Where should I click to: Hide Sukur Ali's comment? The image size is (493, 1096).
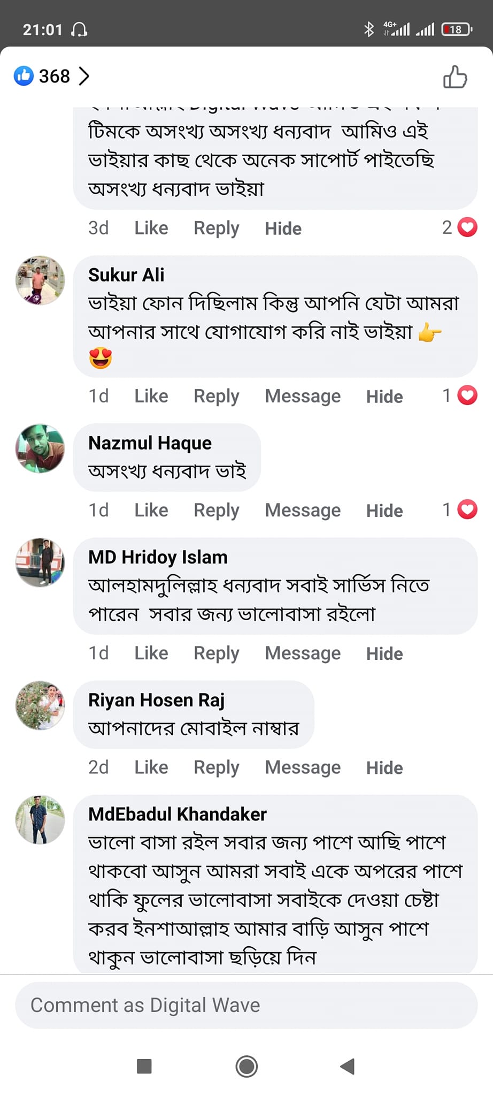click(384, 397)
